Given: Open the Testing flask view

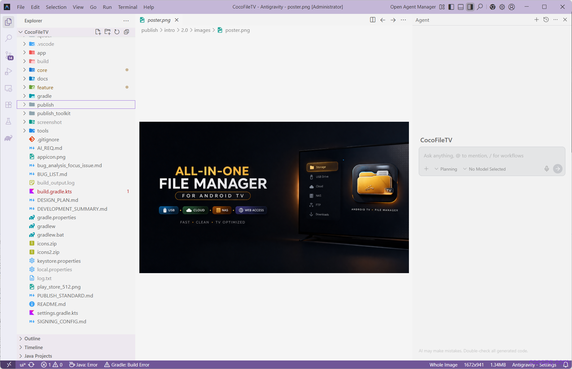Looking at the screenshot, I should coord(9,121).
